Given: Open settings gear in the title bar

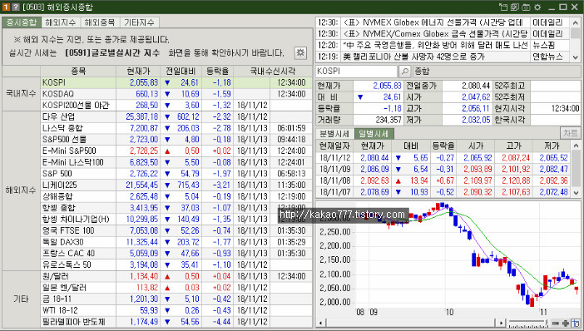Looking at the screenshot, I should coord(537,7).
